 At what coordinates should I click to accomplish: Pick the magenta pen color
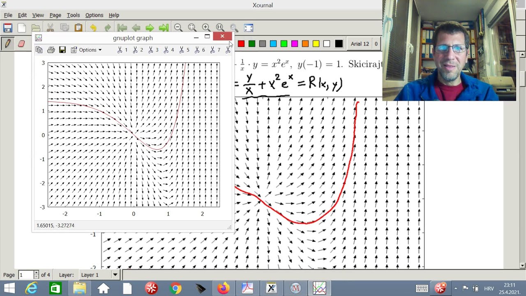(295, 44)
